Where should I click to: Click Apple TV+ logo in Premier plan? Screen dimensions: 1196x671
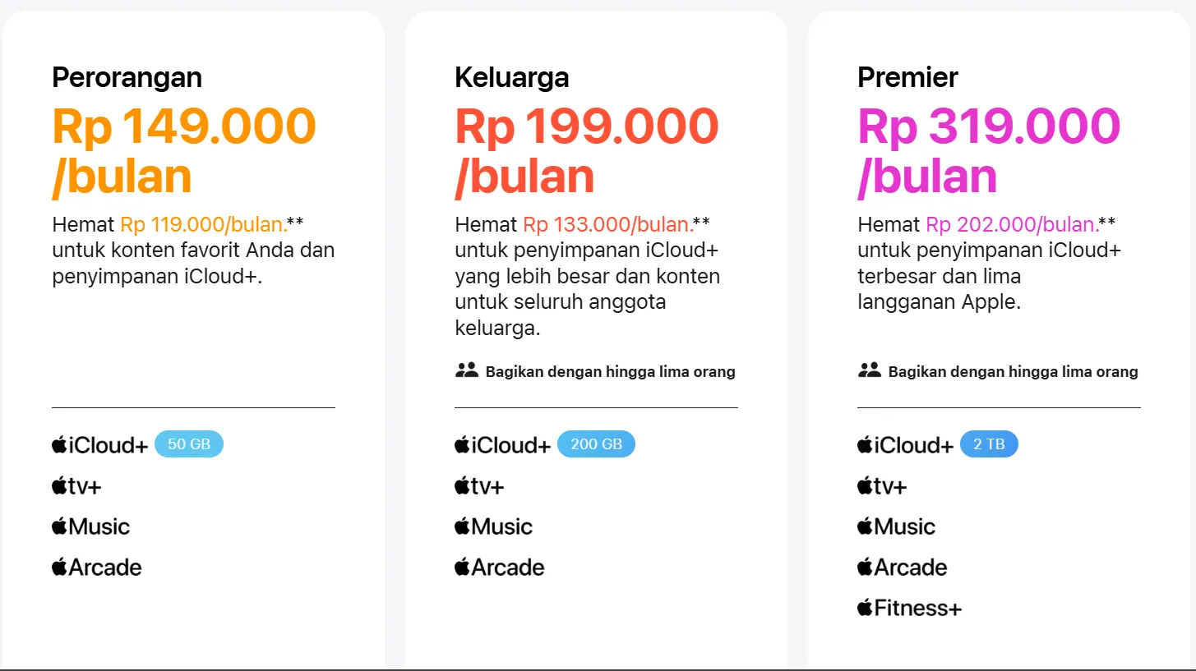coord(882,486)
